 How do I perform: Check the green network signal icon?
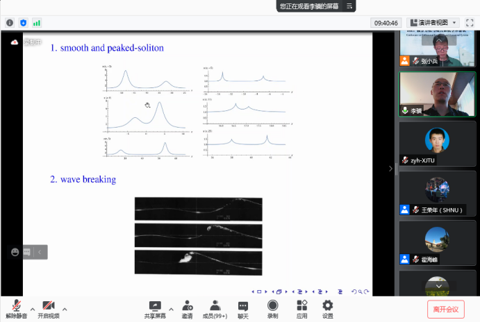pos(37,23)
